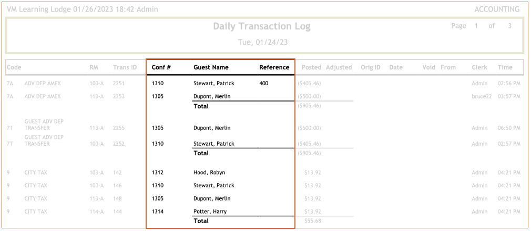Screen dimensions: 531x231
Task: Click the ACCOUNTING label at top right
Action: [x=496, y=9]
